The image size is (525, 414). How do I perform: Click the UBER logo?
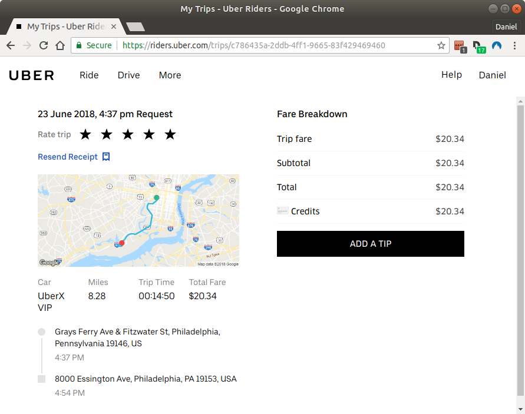coord(31,75)
